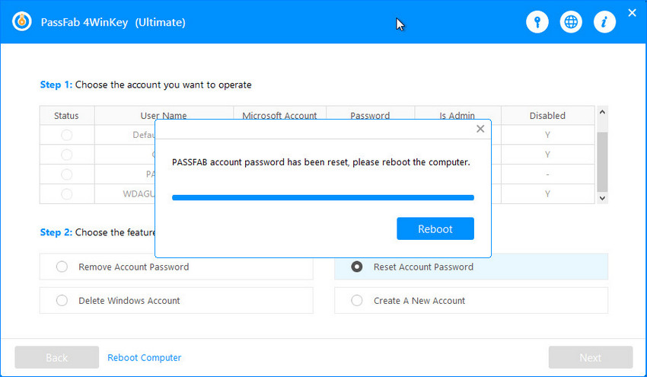Click the Status column header

66,116
